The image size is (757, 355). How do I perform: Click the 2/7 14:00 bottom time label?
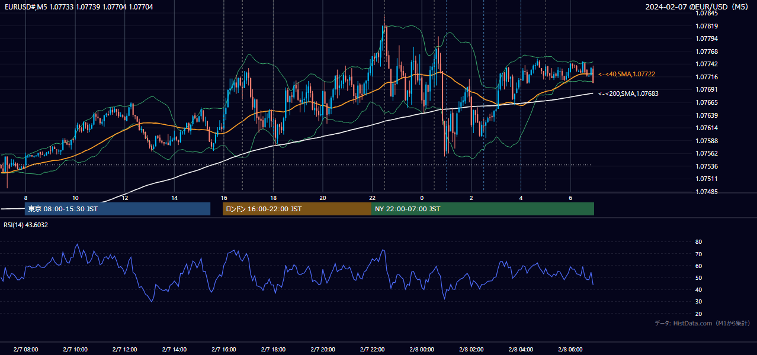pos(174,350)
